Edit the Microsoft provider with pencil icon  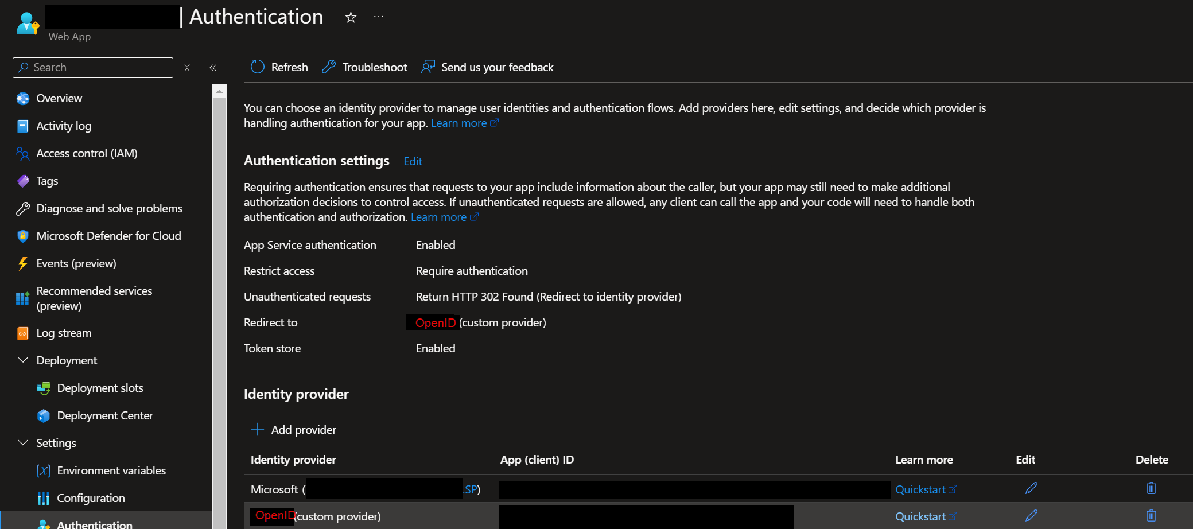(x=1031, y=488)
